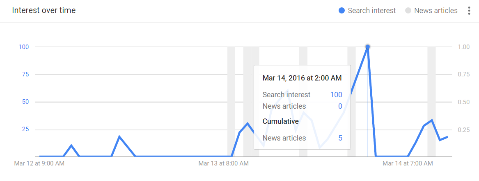
Task: Click the "Mar 14 at 7:00 AM" axis label
Action: click(x=408, y=163)
